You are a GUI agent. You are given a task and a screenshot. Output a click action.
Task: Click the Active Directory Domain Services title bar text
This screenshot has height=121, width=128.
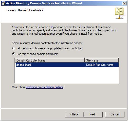tap(44, 3)
